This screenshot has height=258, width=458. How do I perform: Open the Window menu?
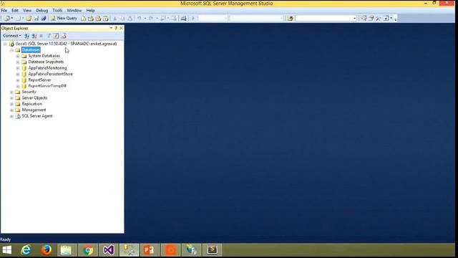(74, 10)
